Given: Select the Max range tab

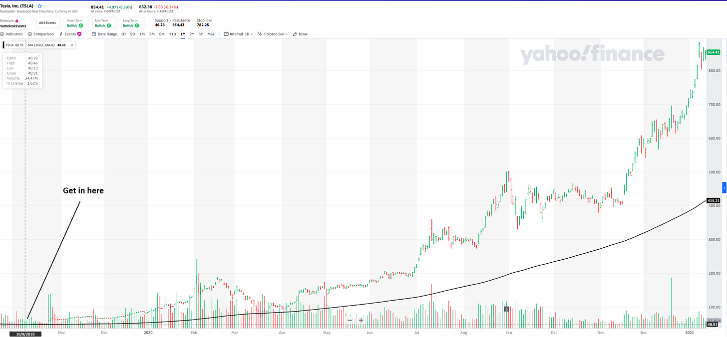Looking at the screenshot, I should tap(211, 34).
